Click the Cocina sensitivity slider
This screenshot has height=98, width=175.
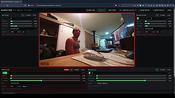pyautogui.click(x=21, y=21)
